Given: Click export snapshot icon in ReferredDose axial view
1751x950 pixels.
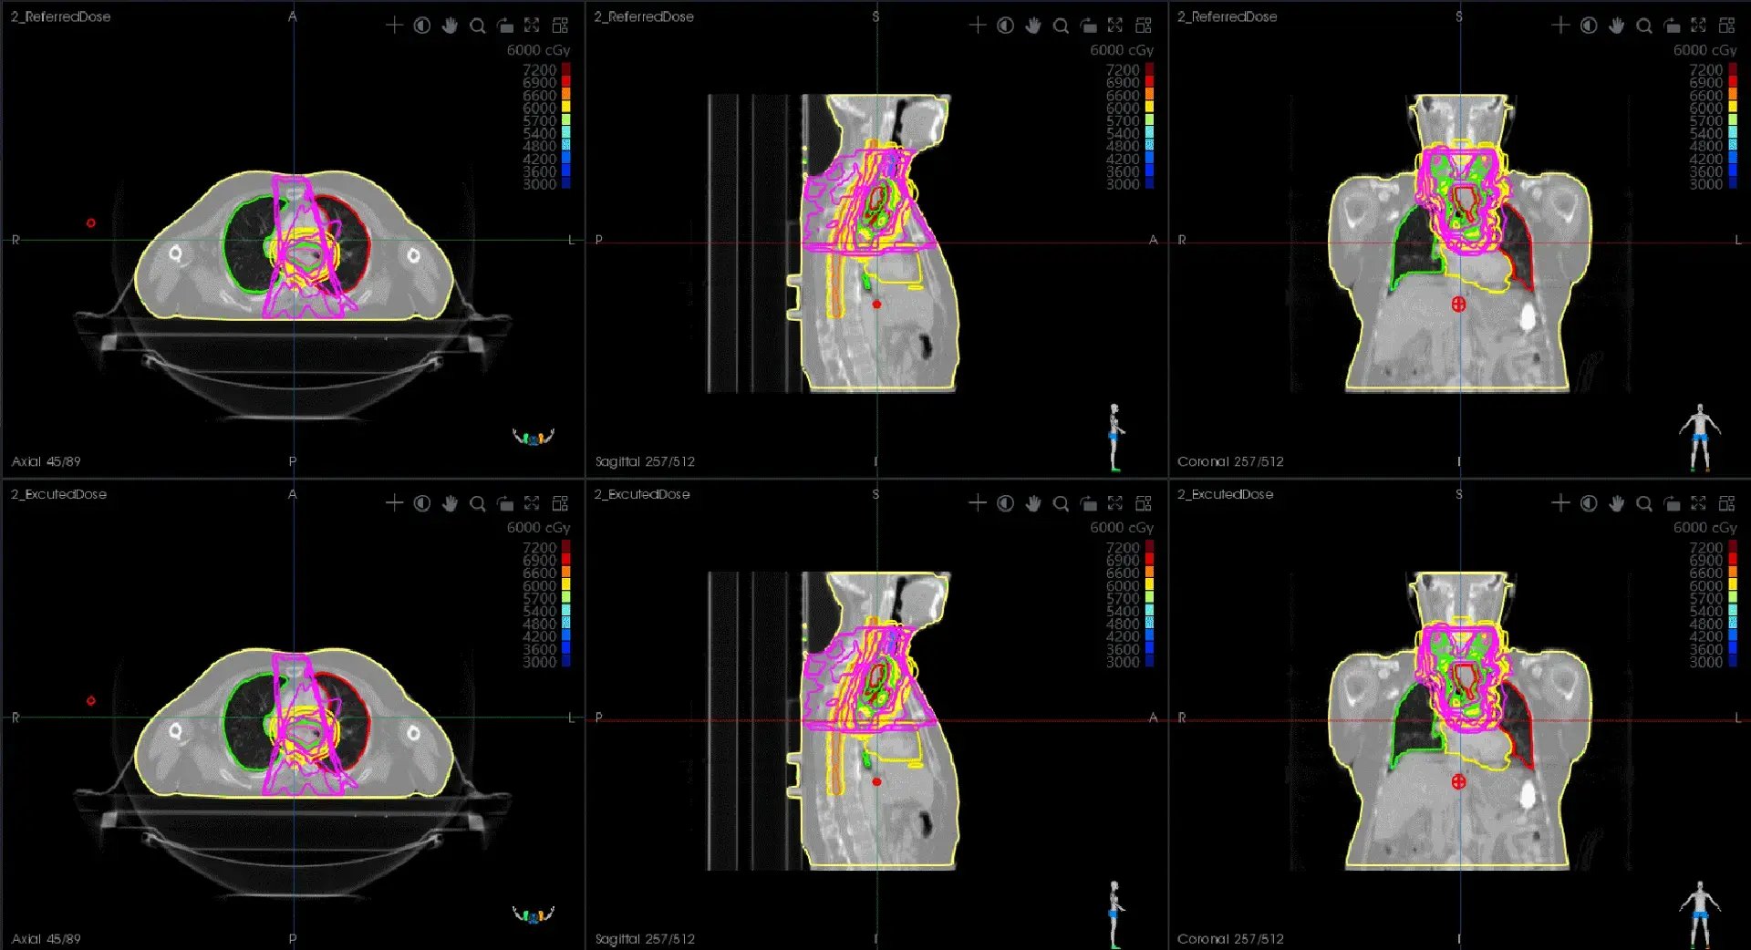Looking at the screenshot, I should (505, 26).
